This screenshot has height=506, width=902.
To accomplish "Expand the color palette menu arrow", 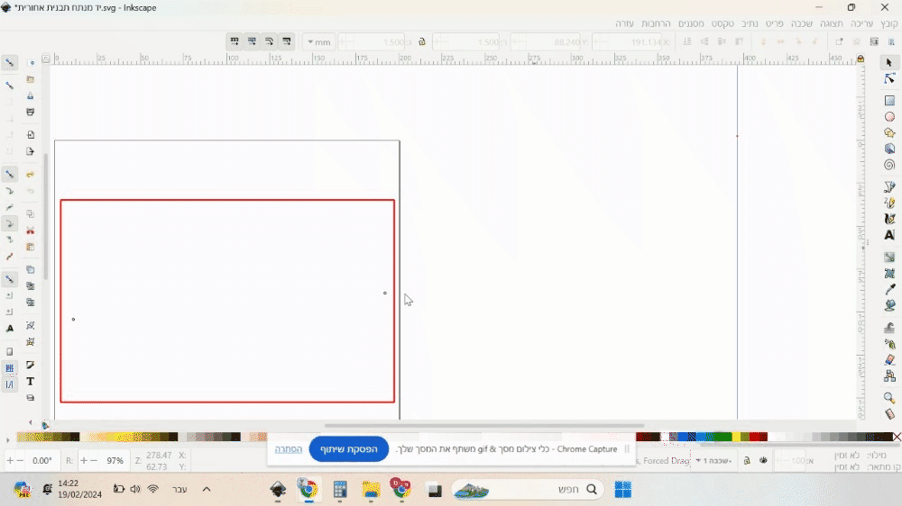I will click(x=7, y=440).
